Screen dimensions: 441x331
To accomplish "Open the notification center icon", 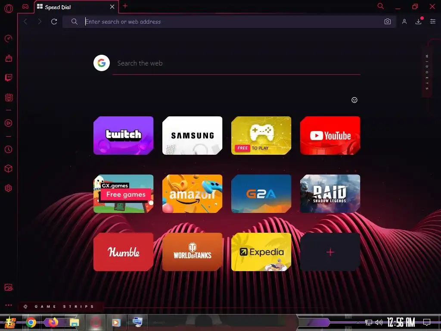I will point(427,322).
